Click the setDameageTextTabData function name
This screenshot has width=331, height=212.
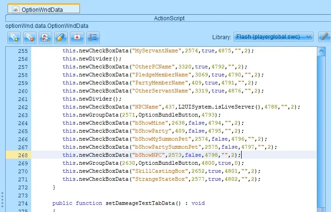pyautogui.click(x=140, y=203)
